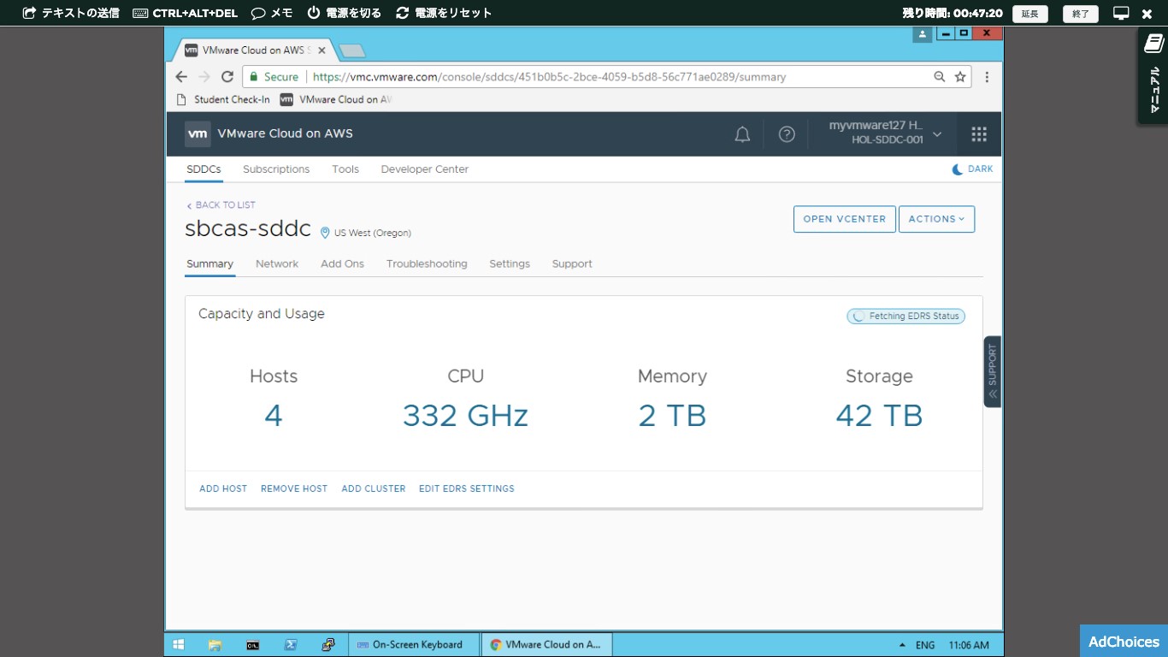Open the PuTTY icon in the taskbar
This screenshot has width=1168, height=657.
click(x=328, y=645)
